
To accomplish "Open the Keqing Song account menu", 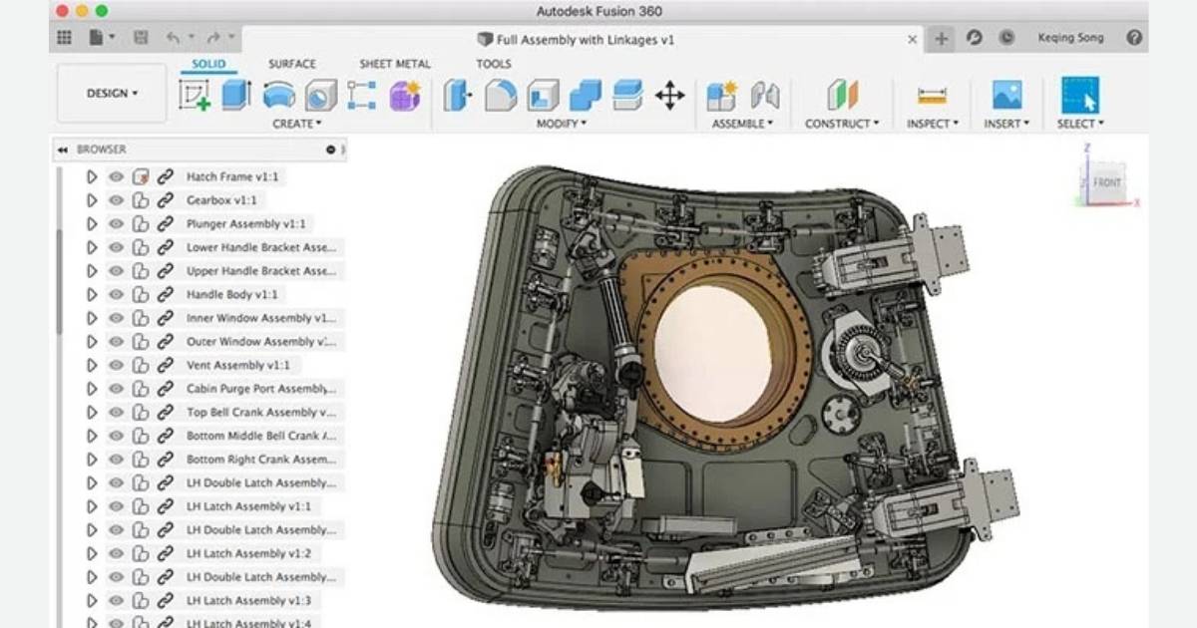I will point(1070,38).
